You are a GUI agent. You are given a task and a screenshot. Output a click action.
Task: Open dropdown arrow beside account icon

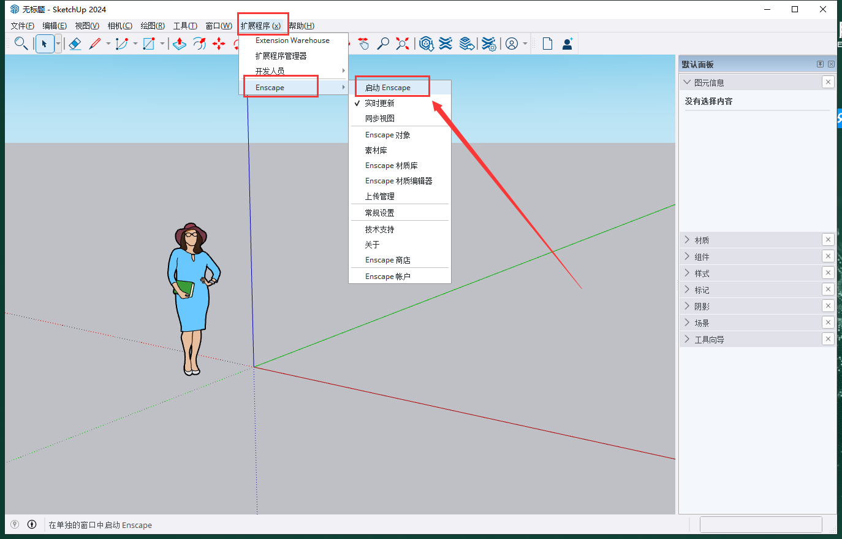(525, 44)
